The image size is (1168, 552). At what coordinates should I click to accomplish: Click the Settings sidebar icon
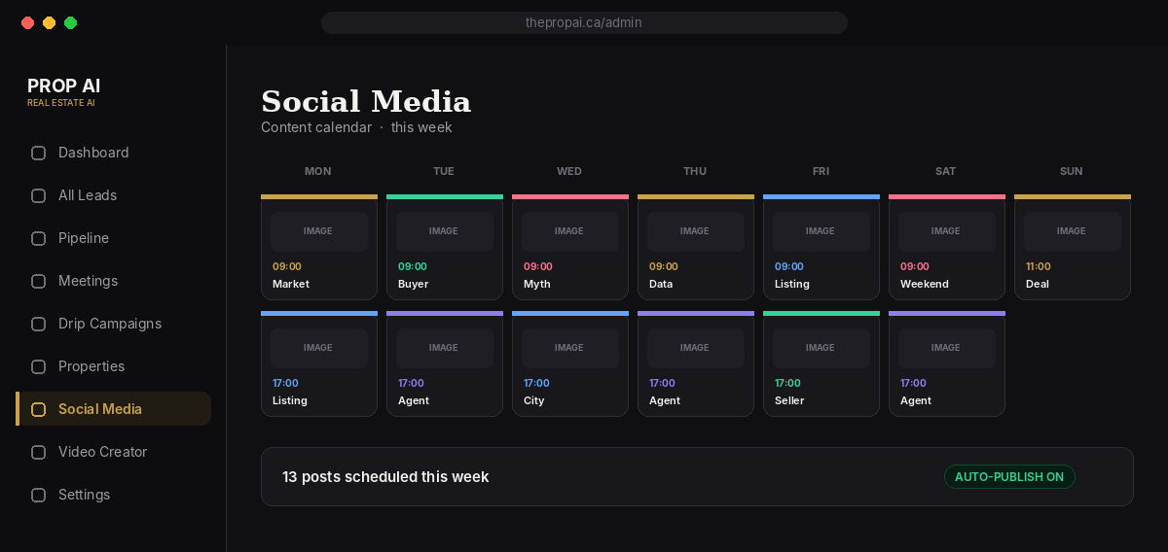click(x=39, y=495)
